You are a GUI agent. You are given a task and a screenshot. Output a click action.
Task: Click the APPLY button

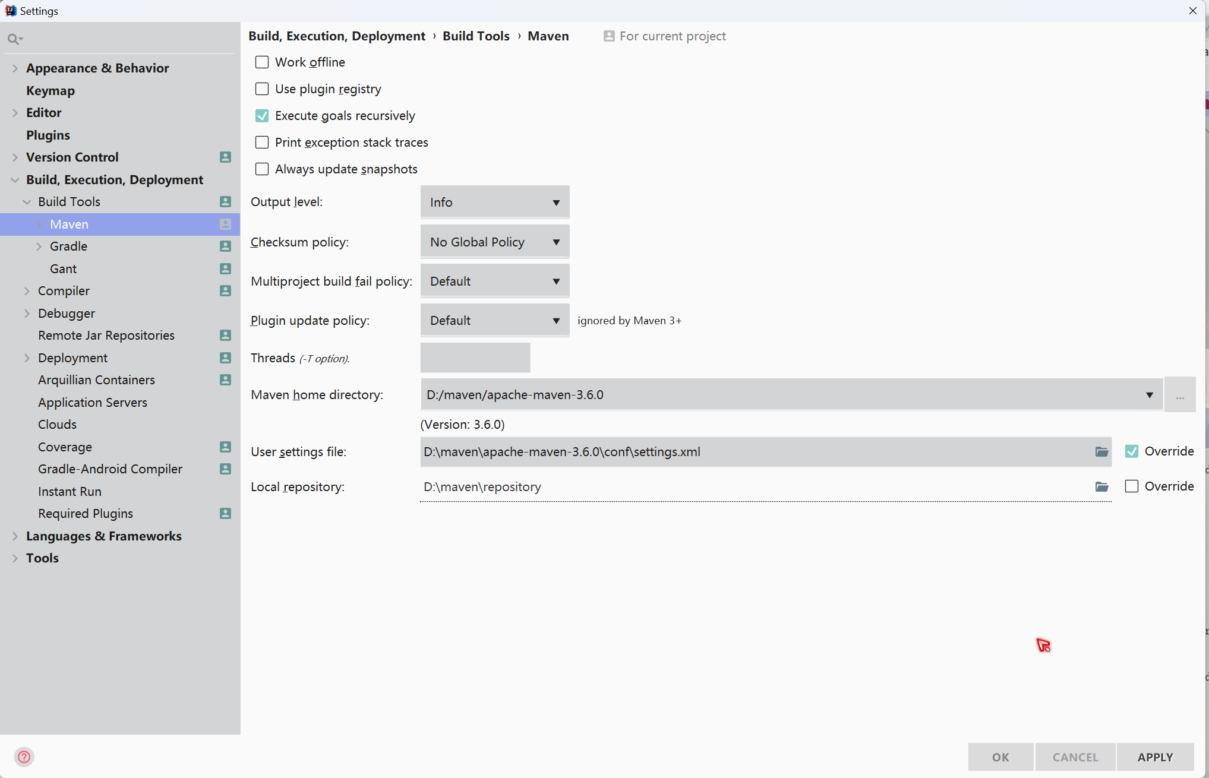[x=1155, y=757]
